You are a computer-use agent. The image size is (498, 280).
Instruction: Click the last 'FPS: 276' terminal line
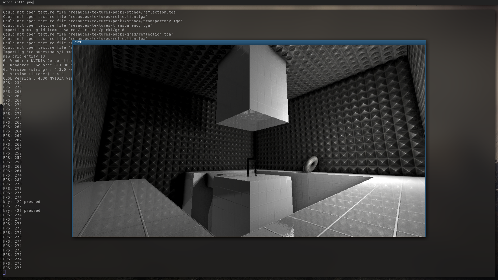click(x=12, y=268)
